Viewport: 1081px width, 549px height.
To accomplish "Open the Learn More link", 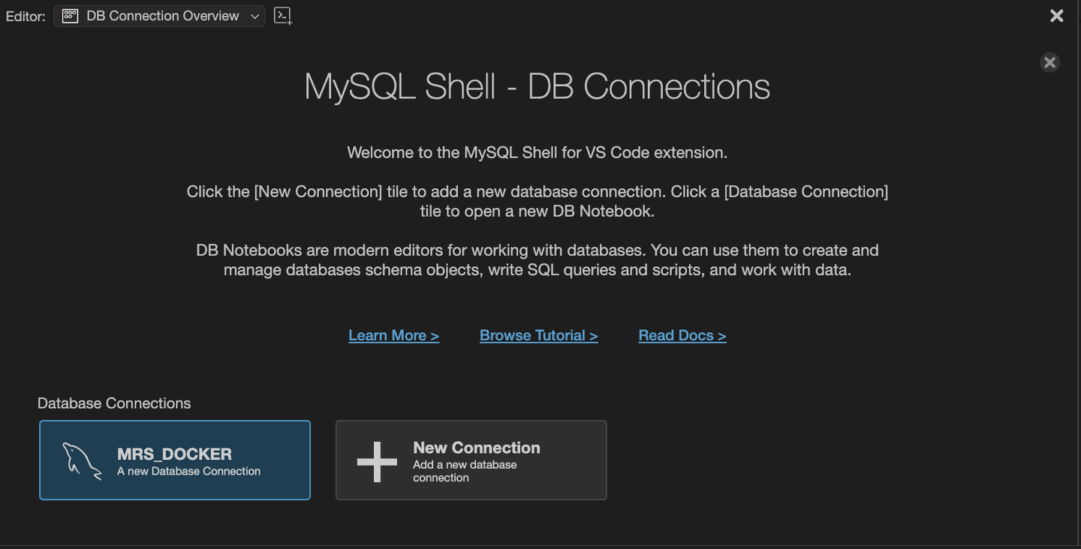I will (x=393, y=335).
